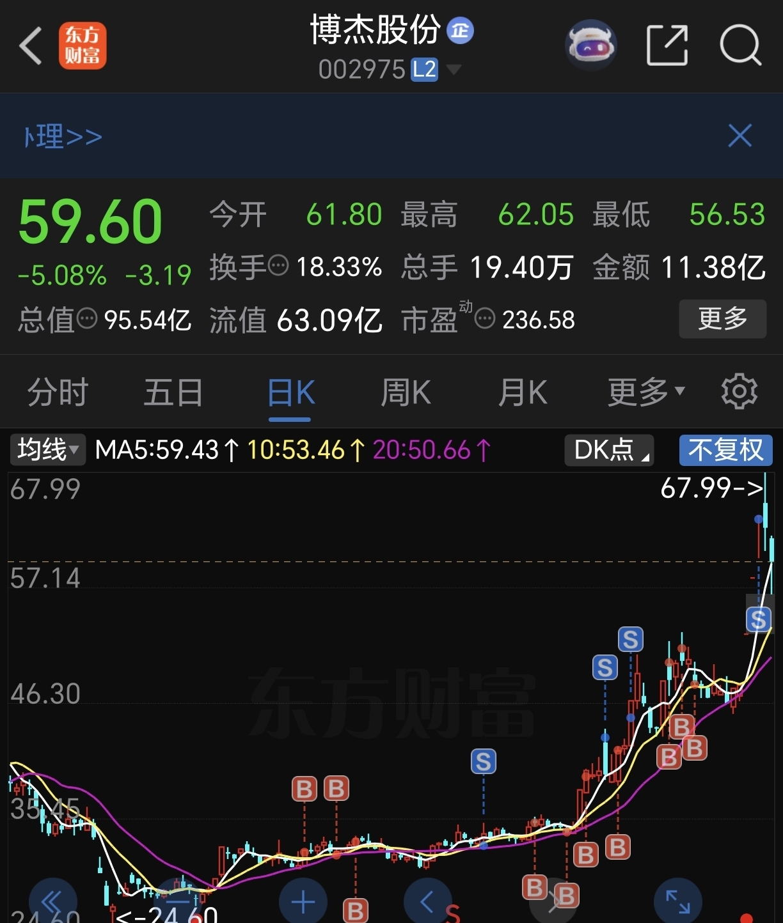Zoom in chart with plus button

303,901
